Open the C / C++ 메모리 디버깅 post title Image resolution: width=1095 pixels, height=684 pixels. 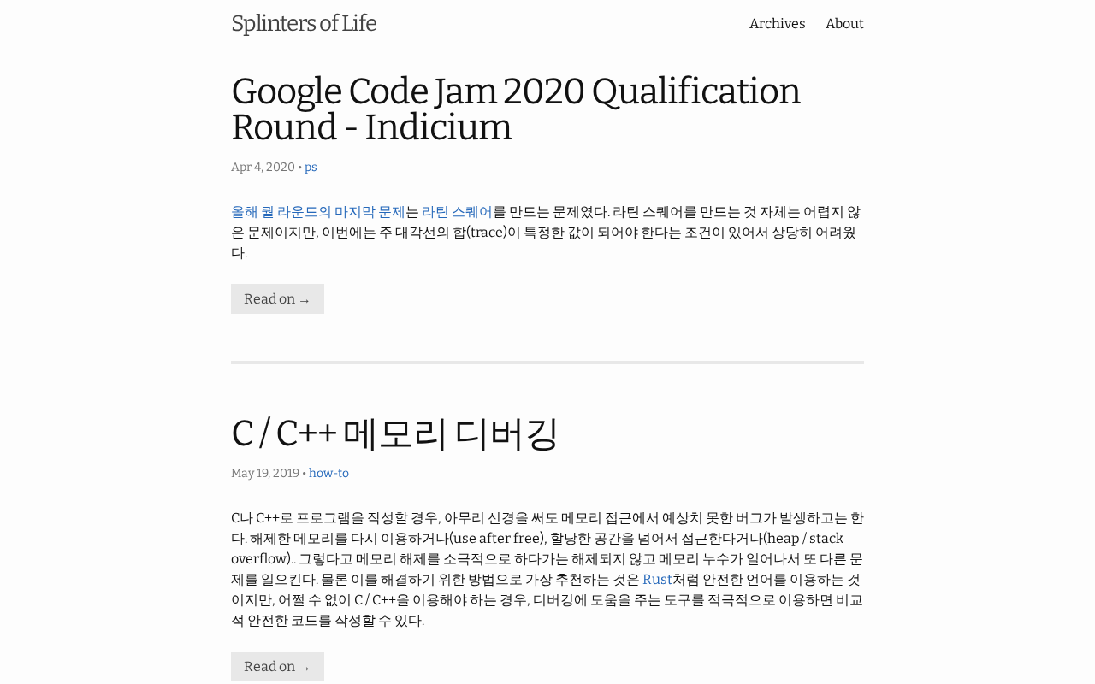[394, 433]
